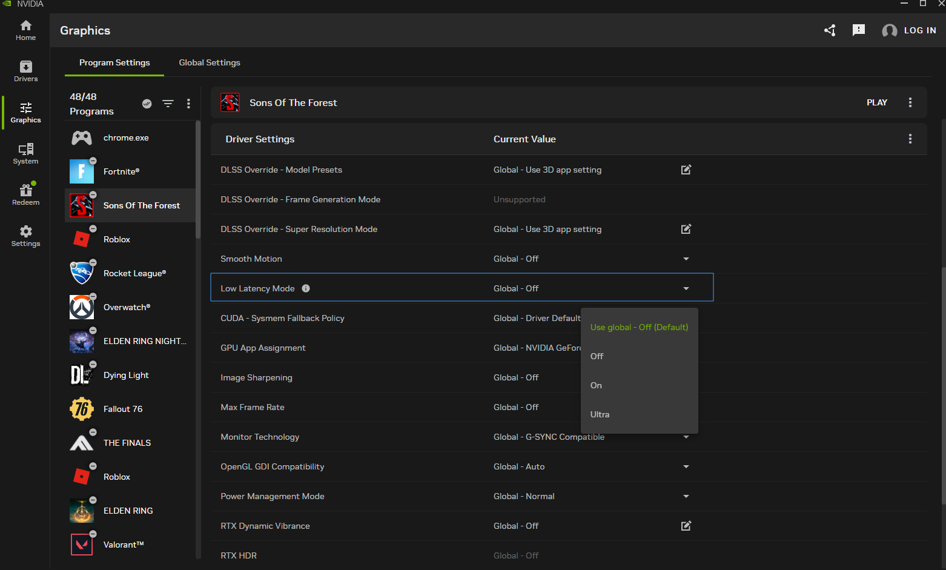Select Roblox entry below THE FINALS
This screenshot has height=570, width=946.
tap(130, 477)
